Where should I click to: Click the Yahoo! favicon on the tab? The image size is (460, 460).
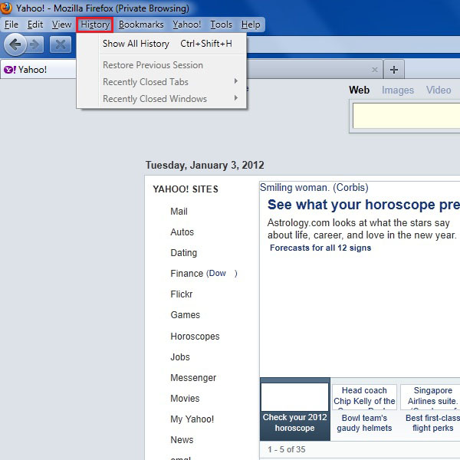pyautogui.click(x=10, y=70)
